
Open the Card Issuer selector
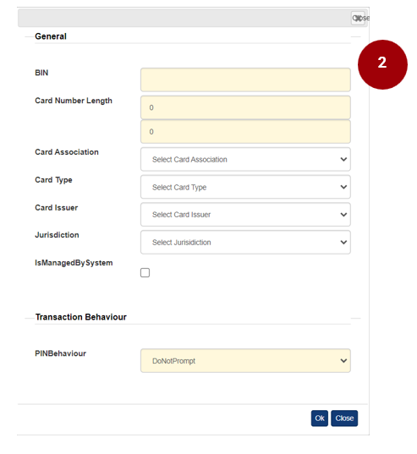245,215
